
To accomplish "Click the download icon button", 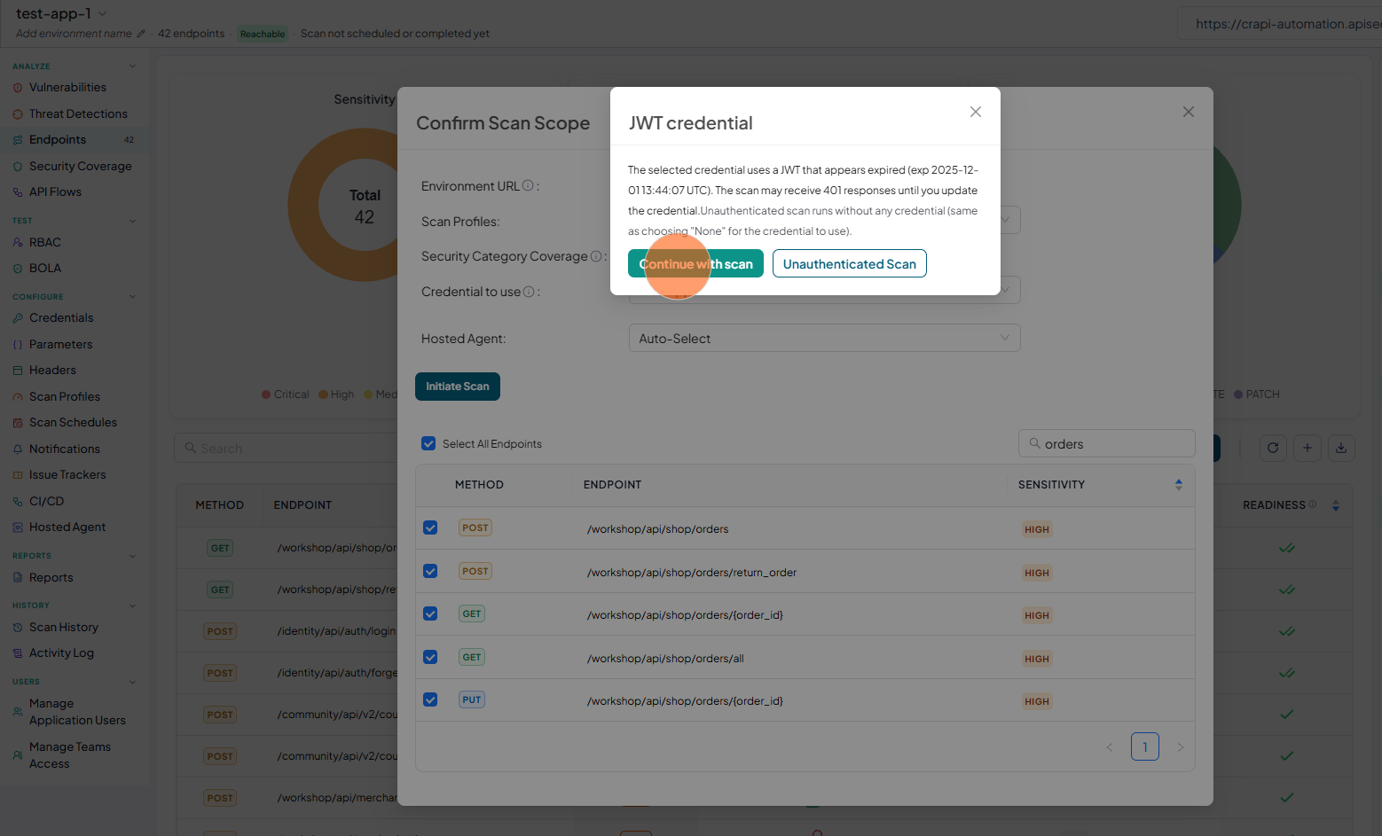I will point(1341,448).
